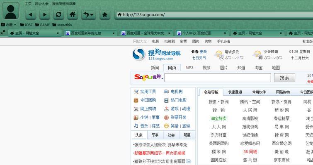Select the 视频 search tab
Screen dimensions: 313x165
pyautogui.click(x=206, y=68)
